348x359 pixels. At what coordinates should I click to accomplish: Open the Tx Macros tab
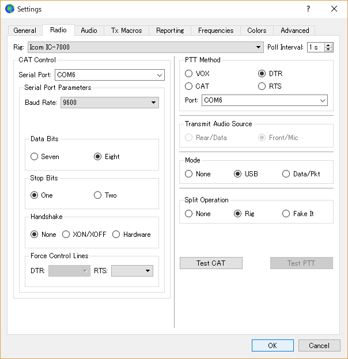tap(126, 31)
